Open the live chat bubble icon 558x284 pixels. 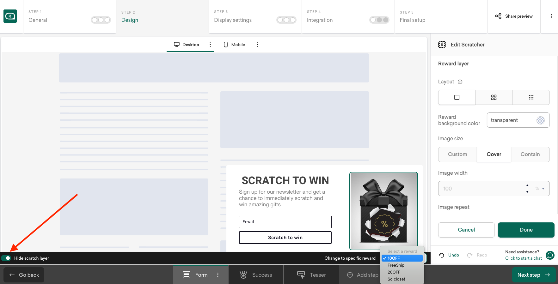click(550, 255)
